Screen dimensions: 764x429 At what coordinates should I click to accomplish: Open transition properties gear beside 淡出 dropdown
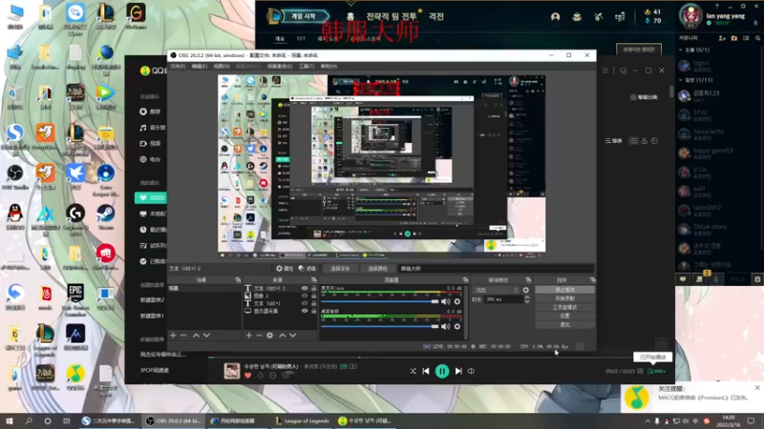tap(526, 290)
